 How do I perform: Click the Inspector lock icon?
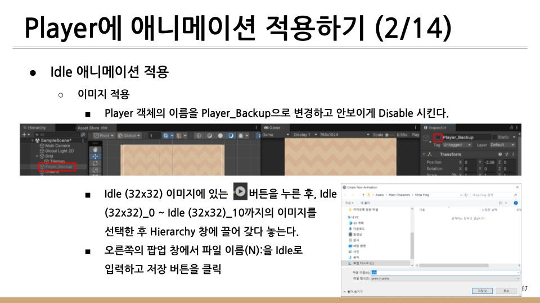click(511, 127)
